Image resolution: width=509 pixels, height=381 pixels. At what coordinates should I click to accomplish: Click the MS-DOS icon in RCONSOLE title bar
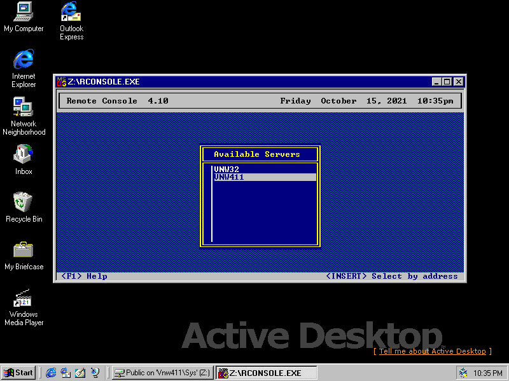[x=61, y=82]
